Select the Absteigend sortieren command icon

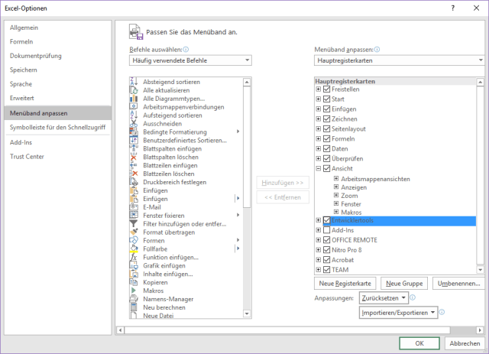point(134,82)
